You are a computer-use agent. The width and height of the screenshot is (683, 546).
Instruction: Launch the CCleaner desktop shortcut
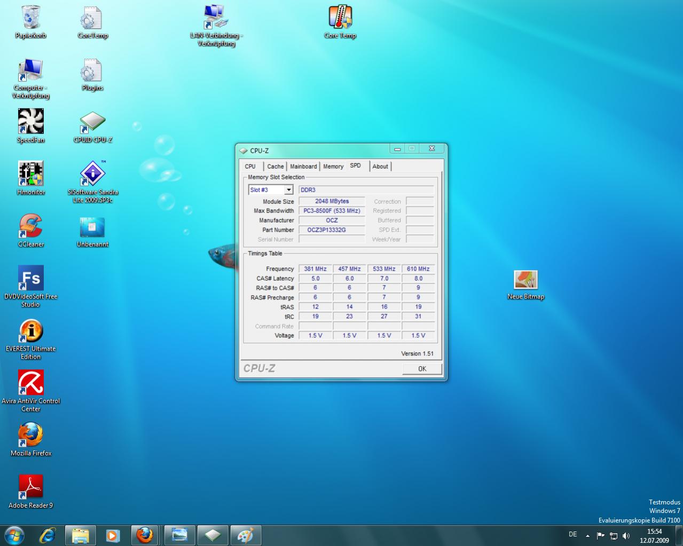point(31,231)
